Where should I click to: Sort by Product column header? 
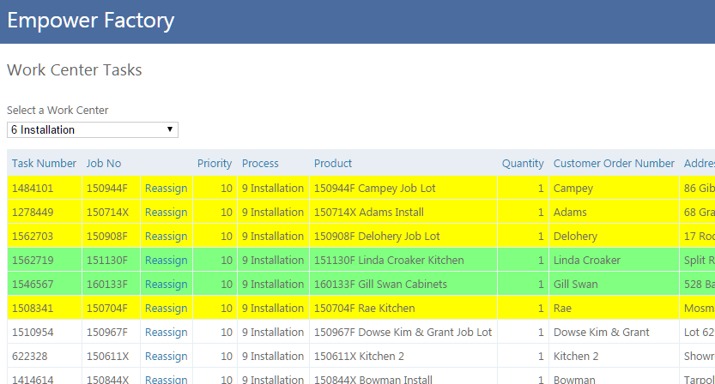pos(333,164)
